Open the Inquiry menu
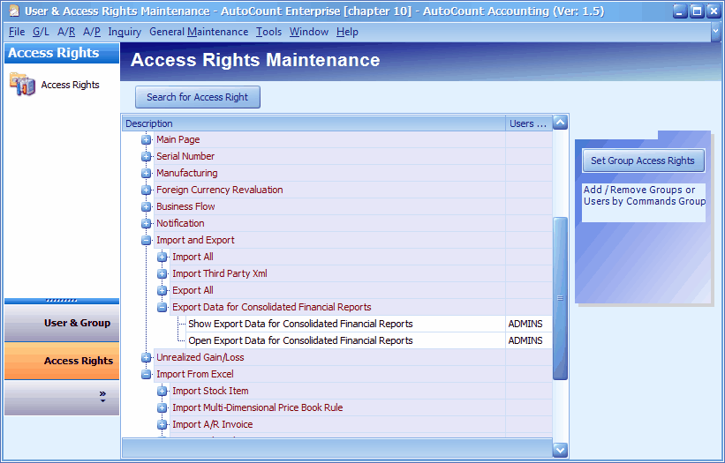This screenshot has width=725, height=463. (125, 32)
